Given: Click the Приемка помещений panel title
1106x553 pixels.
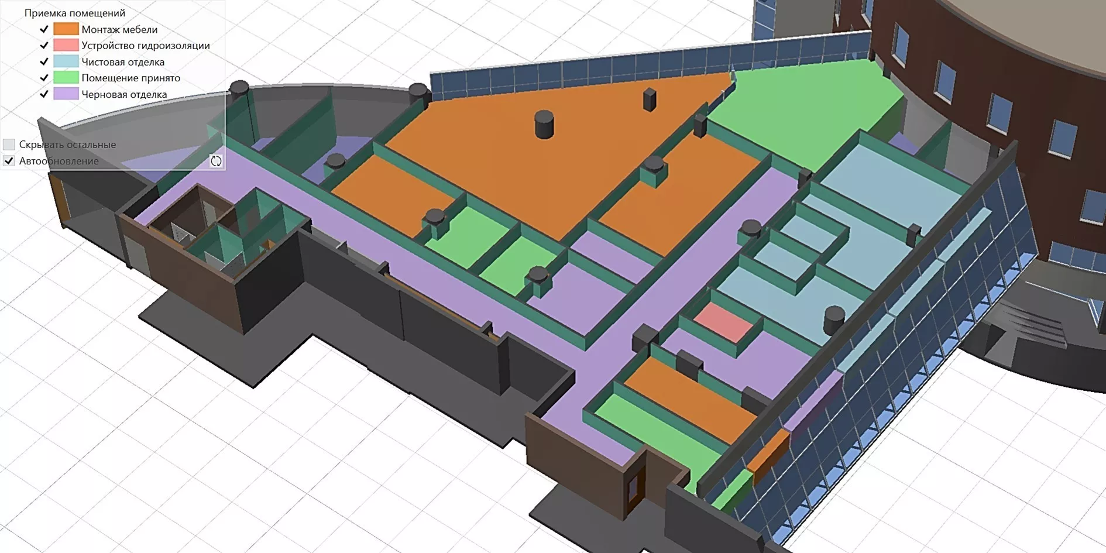Looking at the screenshot, I should pos(74,13).
